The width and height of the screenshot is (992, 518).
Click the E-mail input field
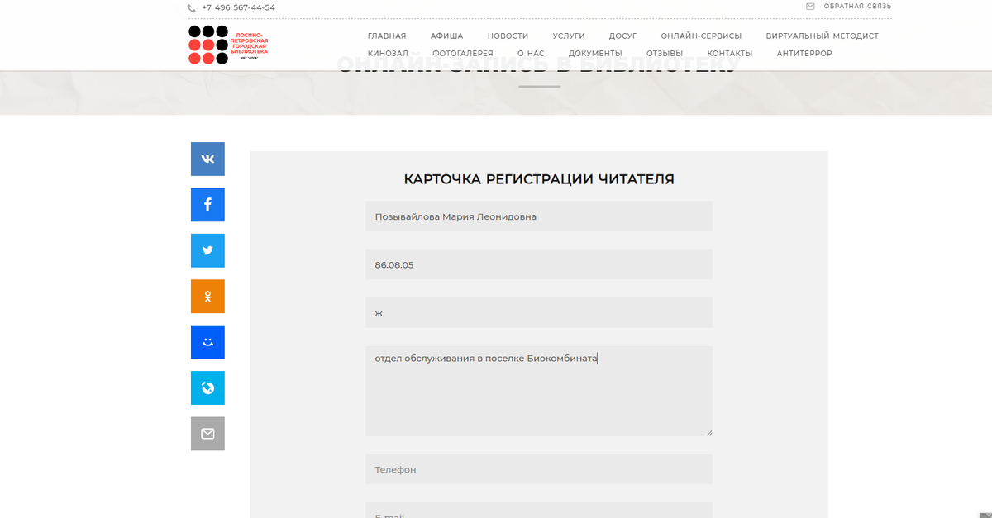(x=538, y=511)
